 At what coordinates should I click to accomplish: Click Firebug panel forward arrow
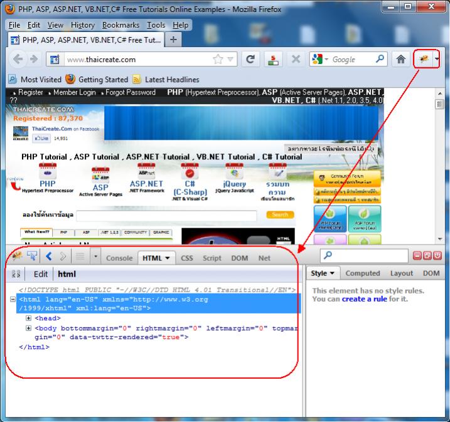[x=63, y=256]
